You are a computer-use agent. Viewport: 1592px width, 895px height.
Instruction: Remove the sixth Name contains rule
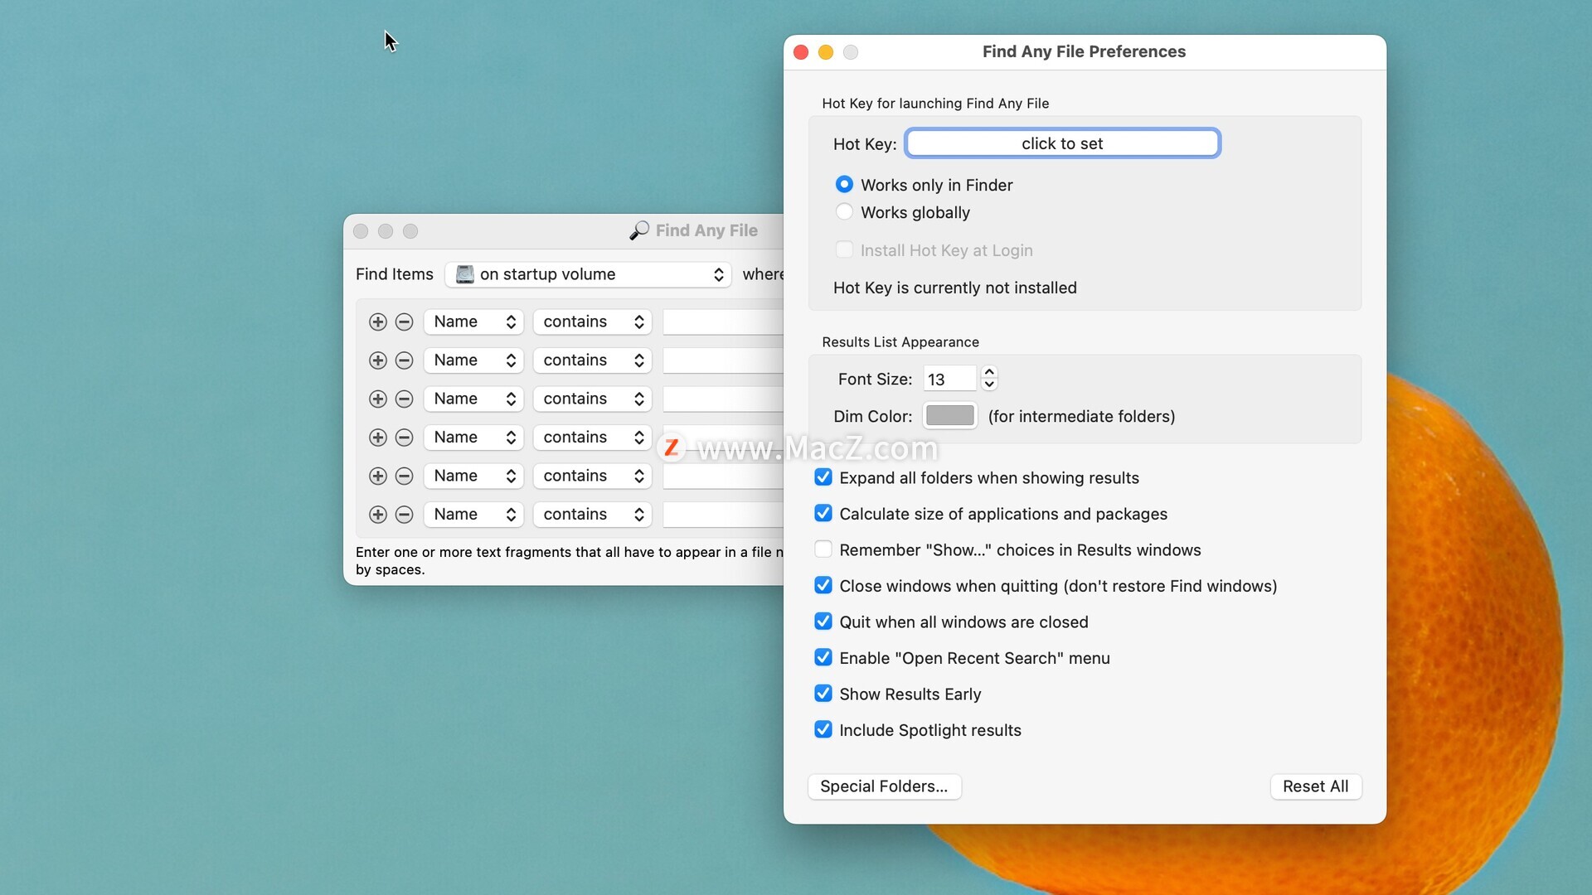404,515
